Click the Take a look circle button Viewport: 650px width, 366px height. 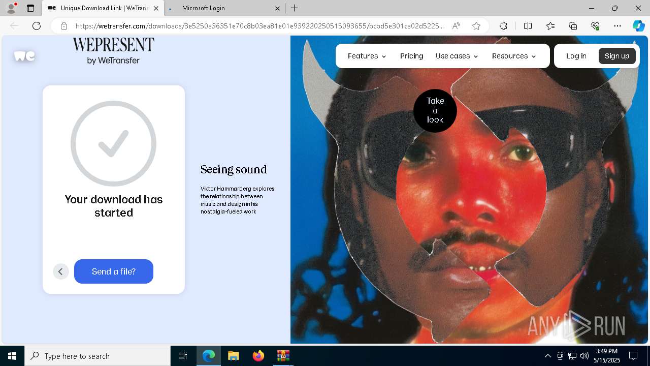pos(435,110)
